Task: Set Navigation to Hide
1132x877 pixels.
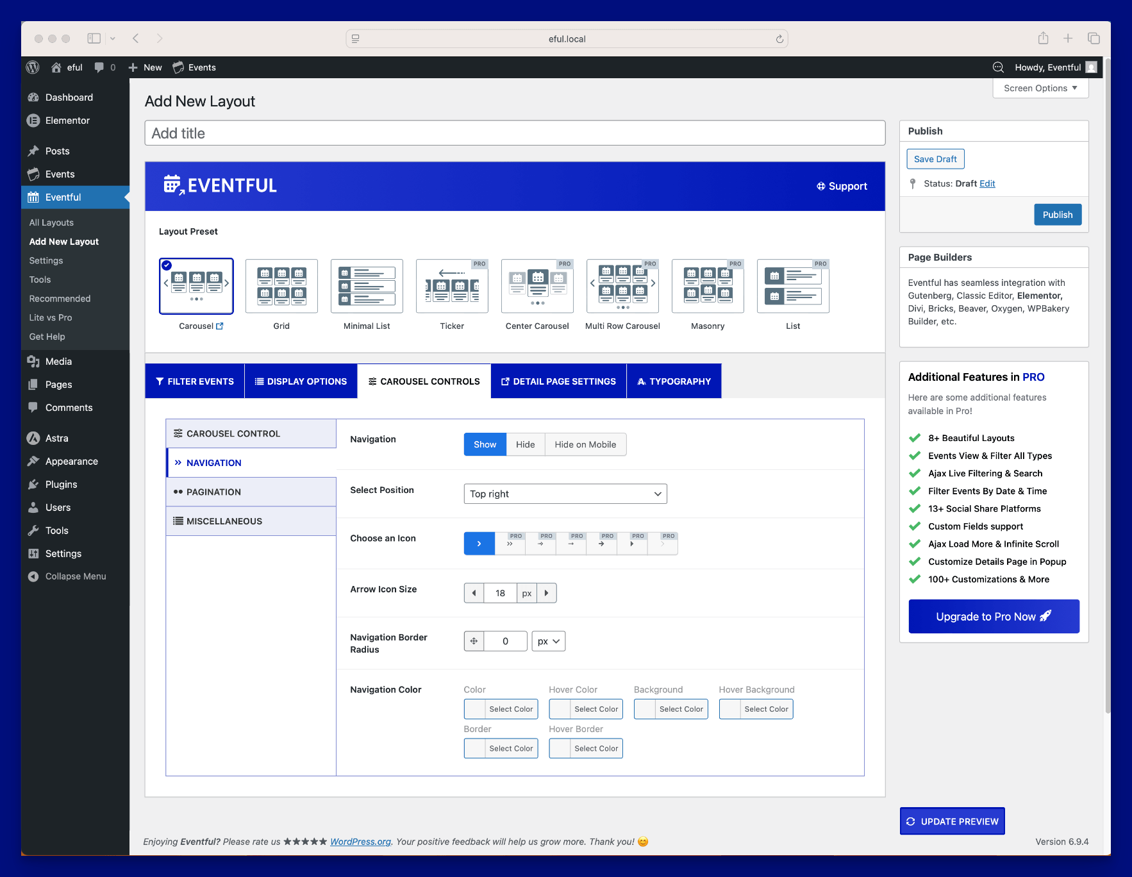Action: tap(525, 444)
